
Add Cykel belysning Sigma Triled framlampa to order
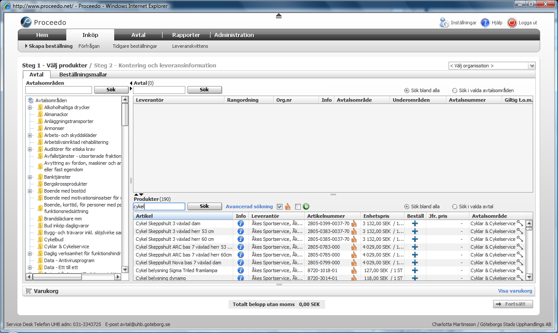click(415, 270)
